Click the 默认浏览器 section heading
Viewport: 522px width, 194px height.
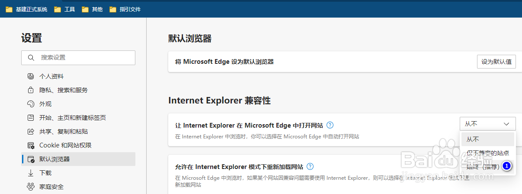click(x=190, y=38)
